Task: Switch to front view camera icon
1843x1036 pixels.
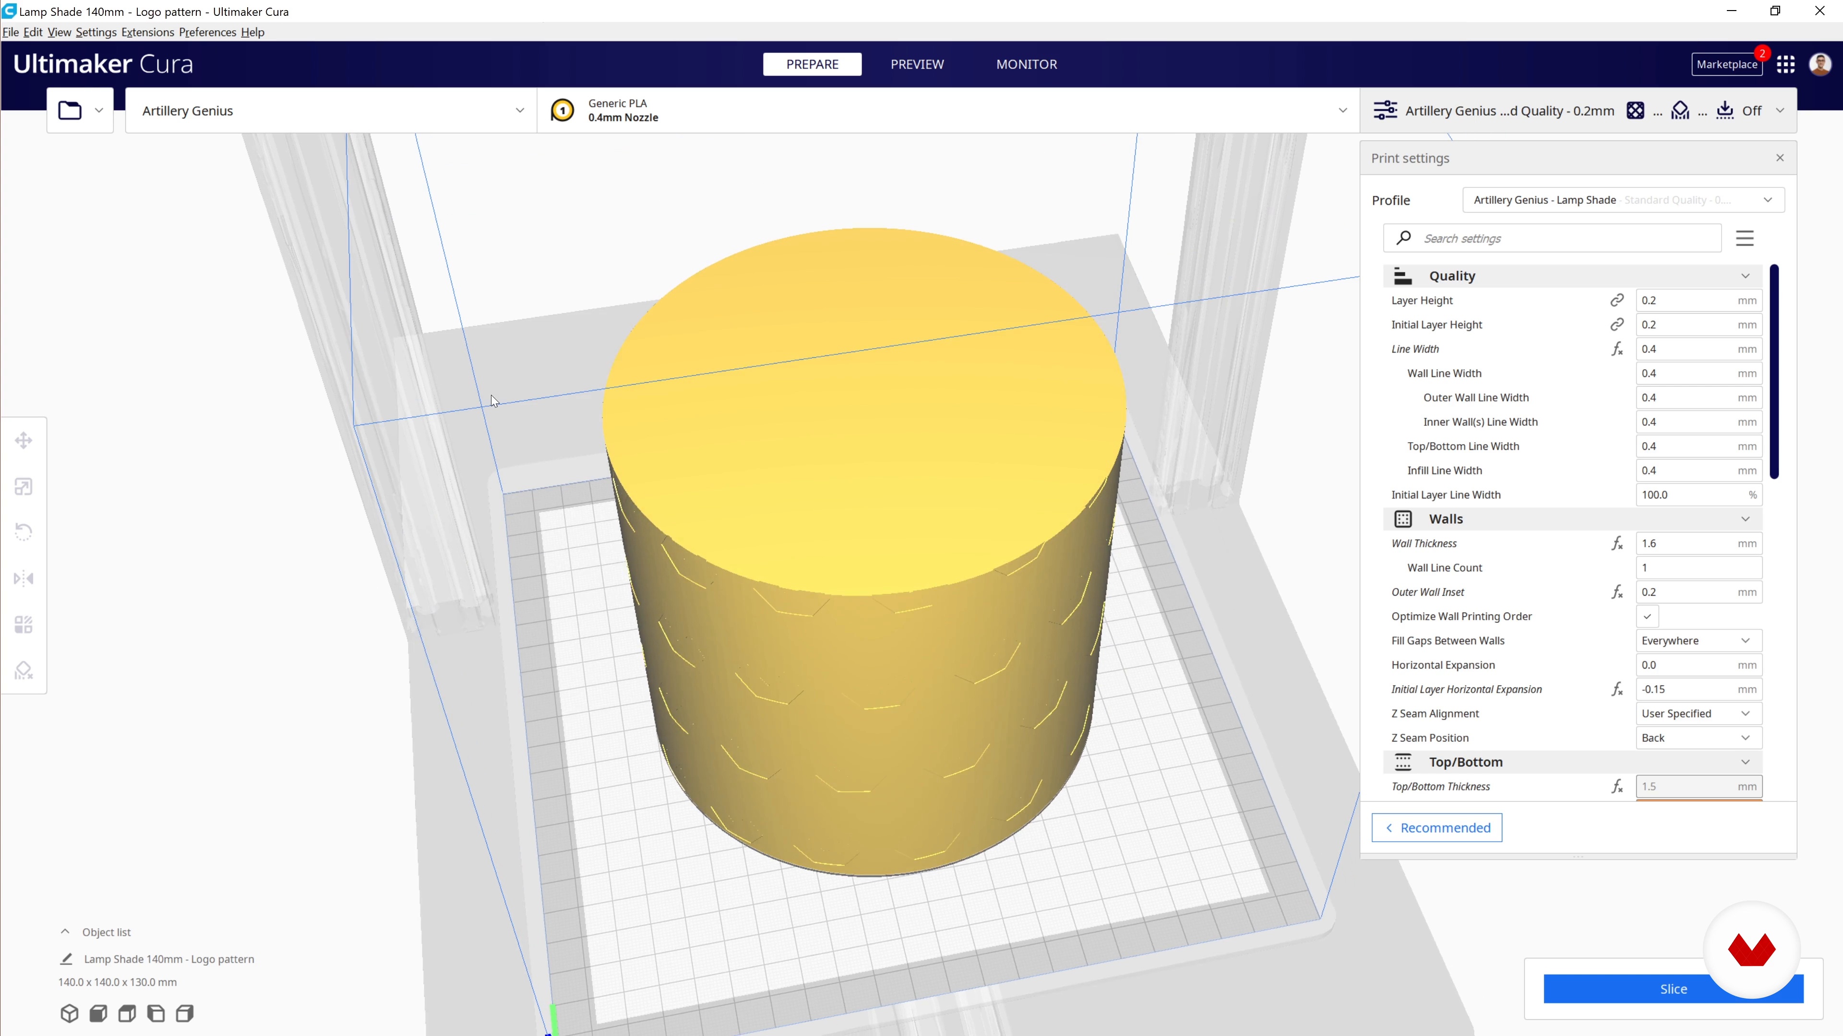Action: click(98, 1013)
